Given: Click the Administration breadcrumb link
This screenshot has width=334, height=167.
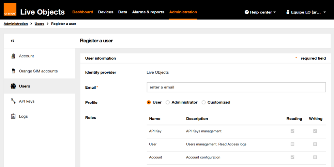Looking at the screenshot, I should [x=16, y=24].
